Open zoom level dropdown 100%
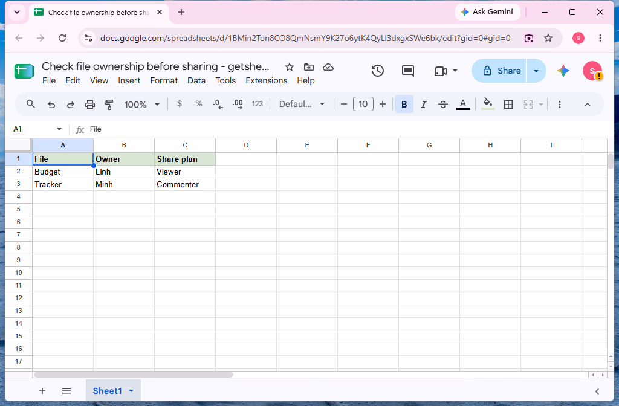This screenshot has width=619, height=406. (141, 105)
